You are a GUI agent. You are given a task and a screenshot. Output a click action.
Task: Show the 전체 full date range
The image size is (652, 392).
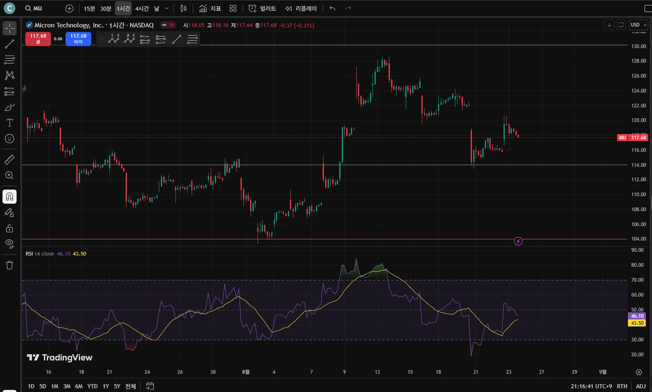(x=131, y=386)
